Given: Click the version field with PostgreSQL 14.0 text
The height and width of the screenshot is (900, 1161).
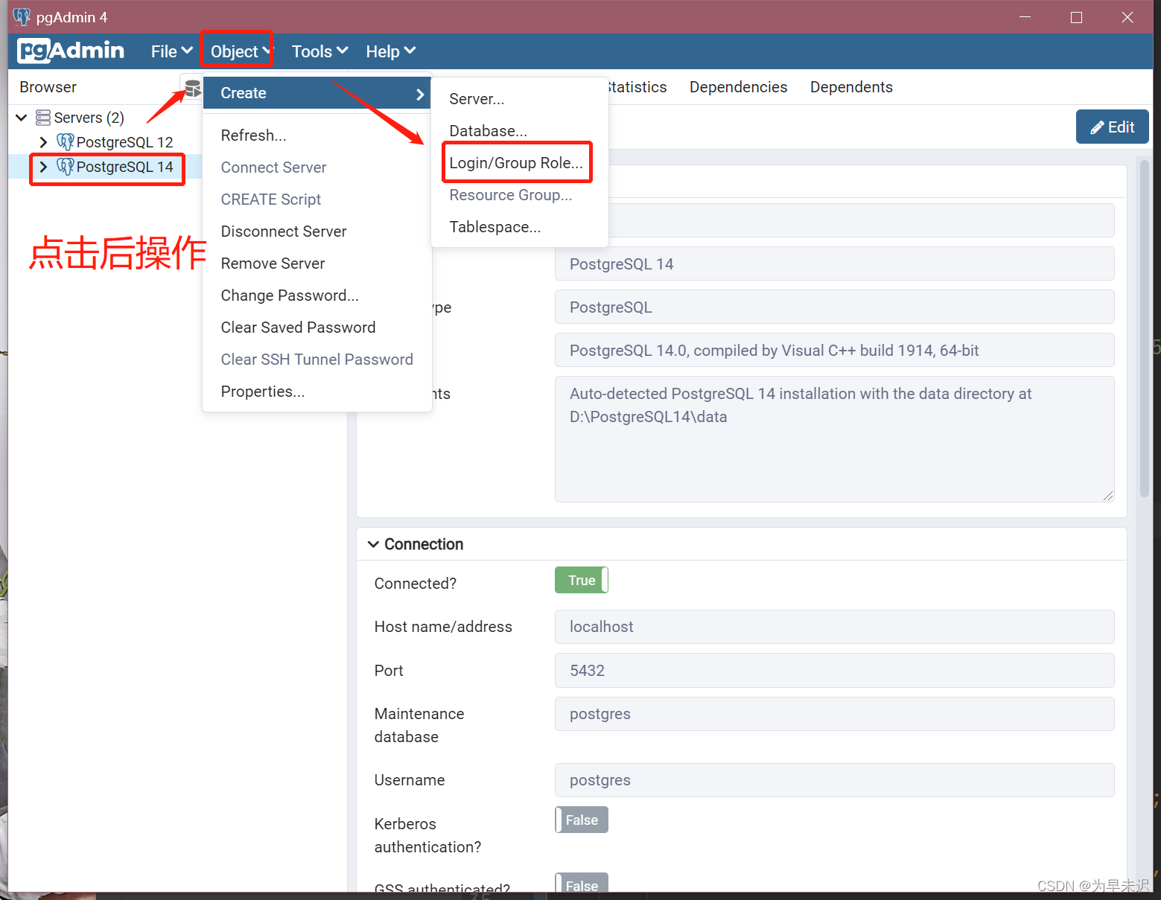Looking at the screenshot, I should tap(834, 350).
